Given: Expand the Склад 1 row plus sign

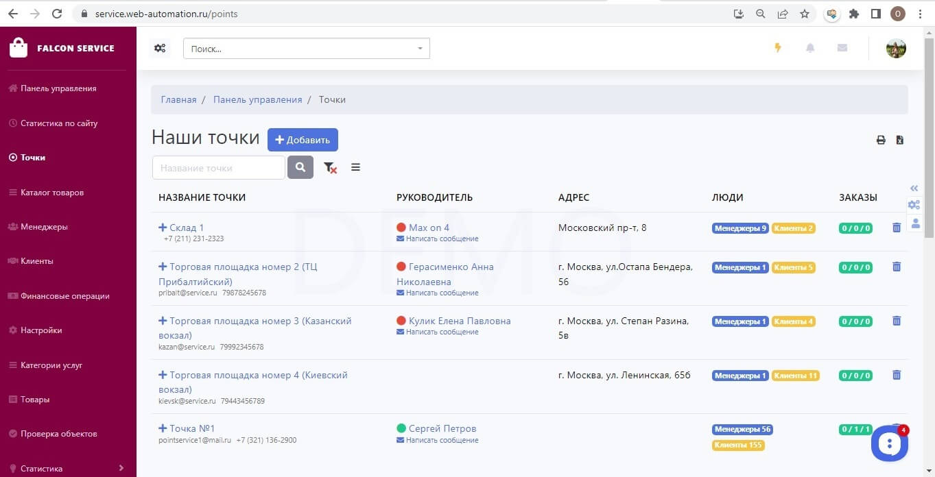Looking at the screenshot, I should coord(163,228).
